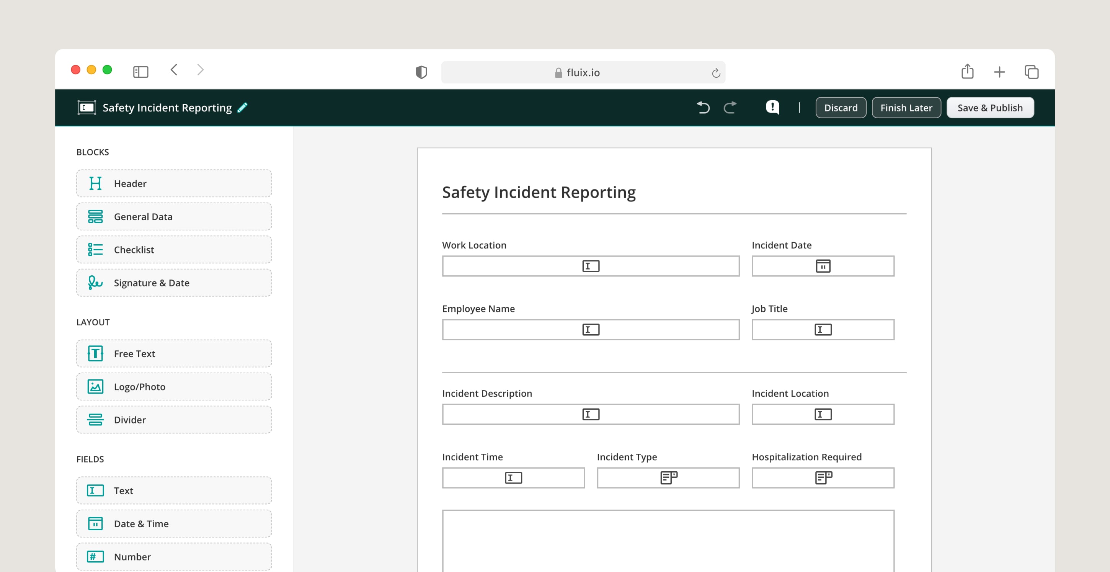1110x572 pixels.
Task: Click Safety Incident Reporting title in header bar
Action: [167, 108]
